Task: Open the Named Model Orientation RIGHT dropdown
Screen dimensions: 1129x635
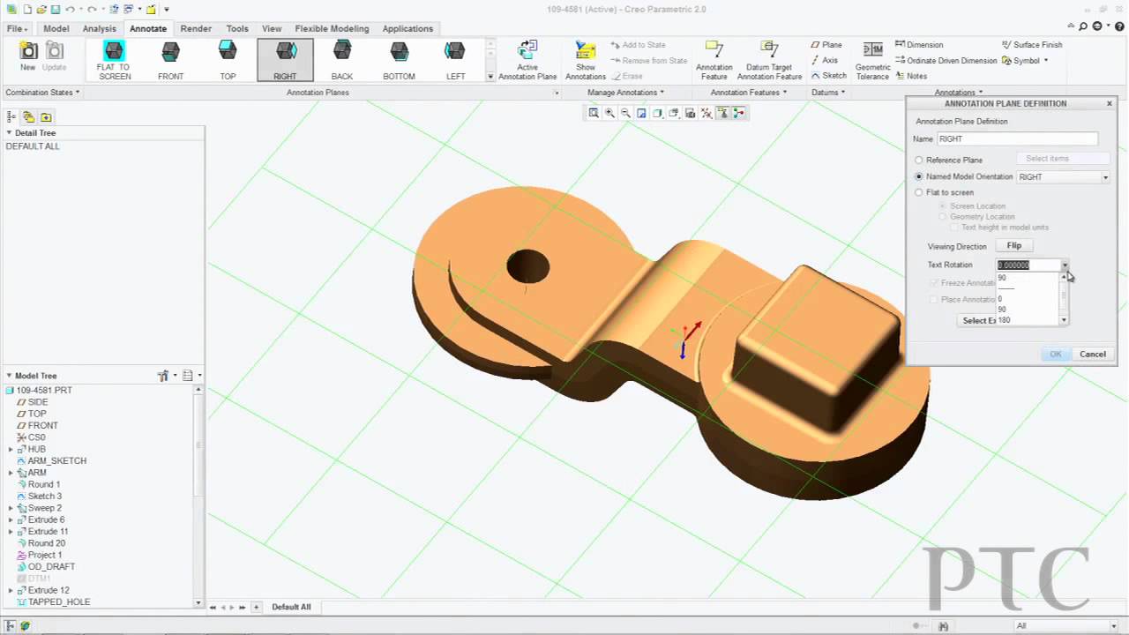Action: (1105, 177)
